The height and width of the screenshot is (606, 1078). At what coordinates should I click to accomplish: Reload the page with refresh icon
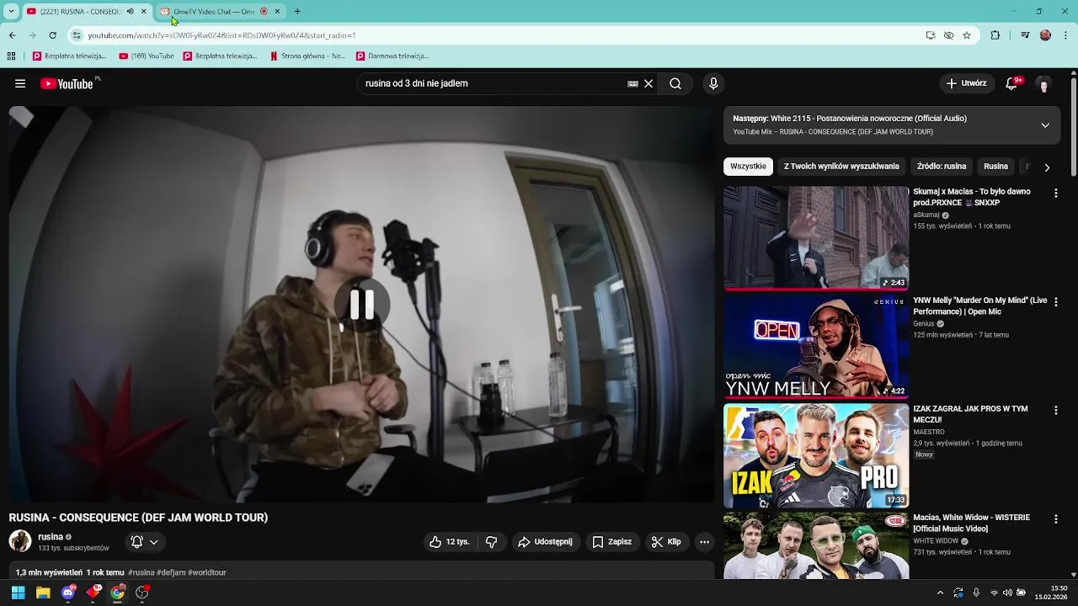coord(52,35)
